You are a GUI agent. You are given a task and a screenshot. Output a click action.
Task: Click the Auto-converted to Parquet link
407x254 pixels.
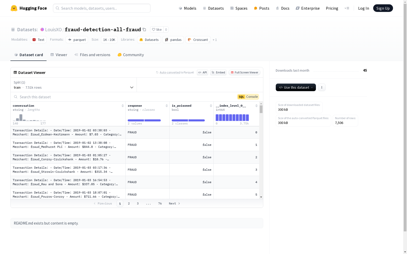[x=177, y=72]
